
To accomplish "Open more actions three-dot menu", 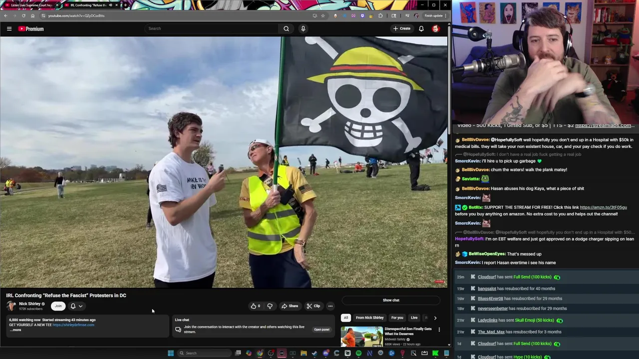I will tap(330, 306).
